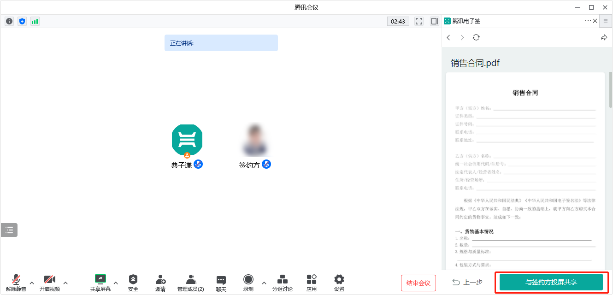
Task: Select 典子谦's avatar
Action: click(187, 140)
